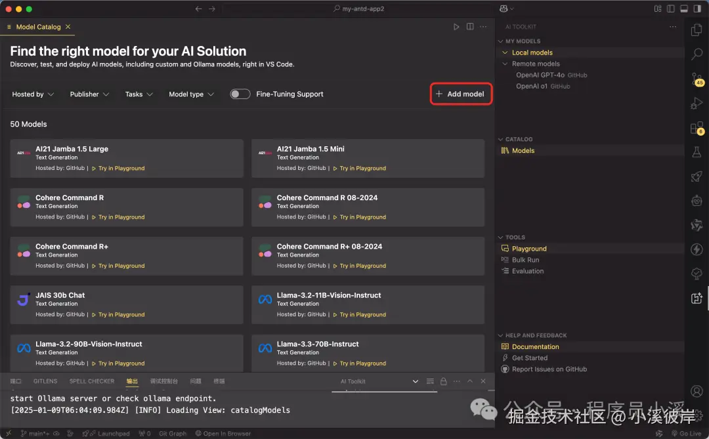Viewport: 709px width, 439px height.
Task: Try JAIS 30b Chat in Playground
Action: (x=118, y=315)
